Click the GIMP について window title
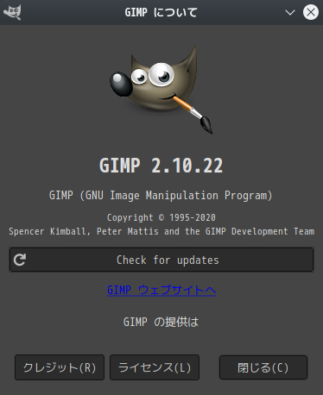Viewport: 323px width, 395px height. (x=161, y=12)
